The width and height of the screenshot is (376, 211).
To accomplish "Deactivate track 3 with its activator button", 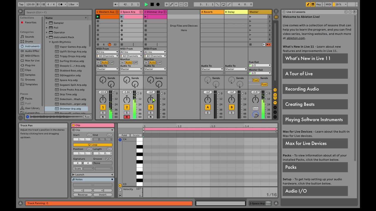I will point(151,107).
